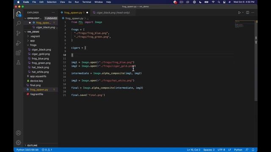Open Explorer Views and More Actions ellipsis
The image size is (271, 152).
[x=53, y=13]
